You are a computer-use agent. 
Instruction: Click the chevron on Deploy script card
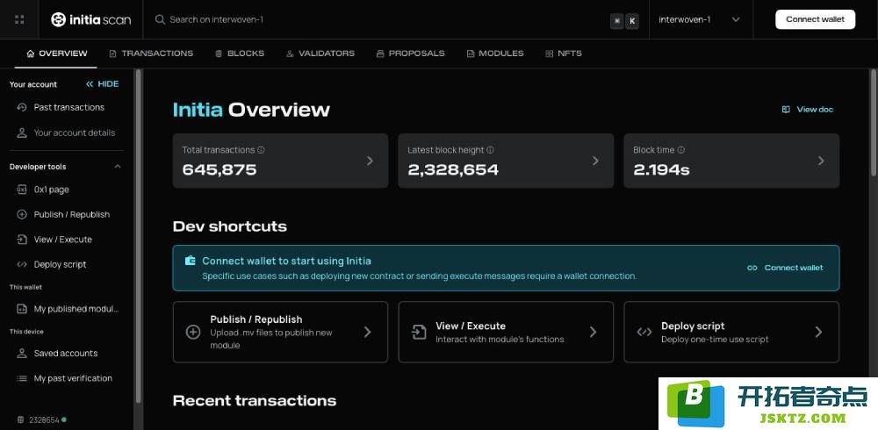[818, 332]
